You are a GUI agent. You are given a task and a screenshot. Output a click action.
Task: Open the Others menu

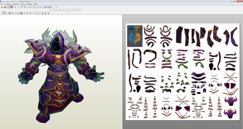[22, 4]
